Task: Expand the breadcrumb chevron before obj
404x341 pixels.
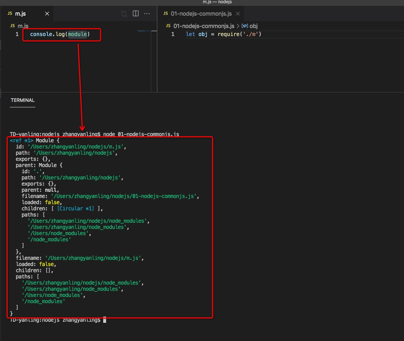Action: click(238, 26)
